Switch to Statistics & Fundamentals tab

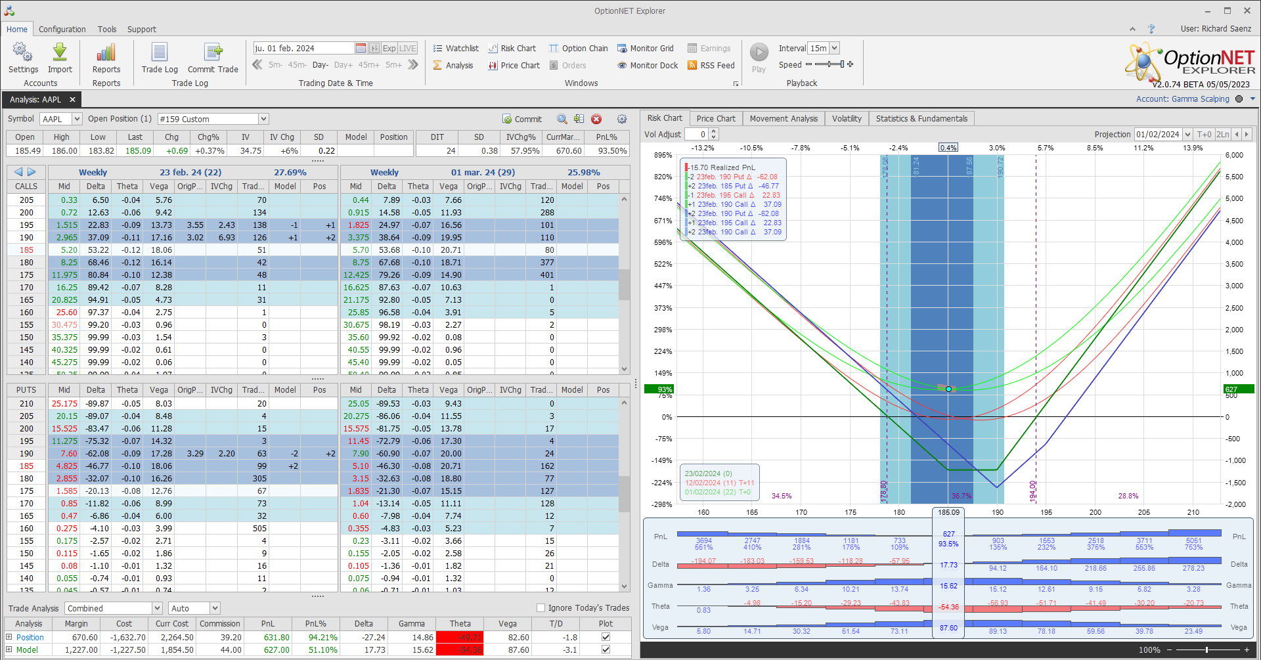[921, 118]
